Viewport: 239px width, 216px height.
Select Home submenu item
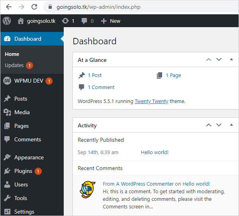[12, 54]
